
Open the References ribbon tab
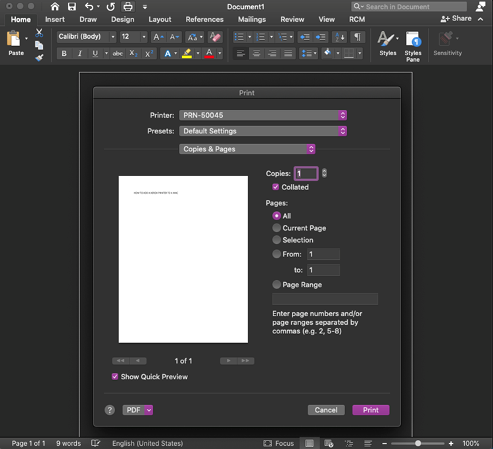click(204, 19)
